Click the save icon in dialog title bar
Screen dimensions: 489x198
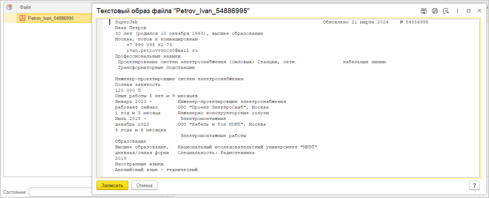pyautogui.click(x=424, y=11)
